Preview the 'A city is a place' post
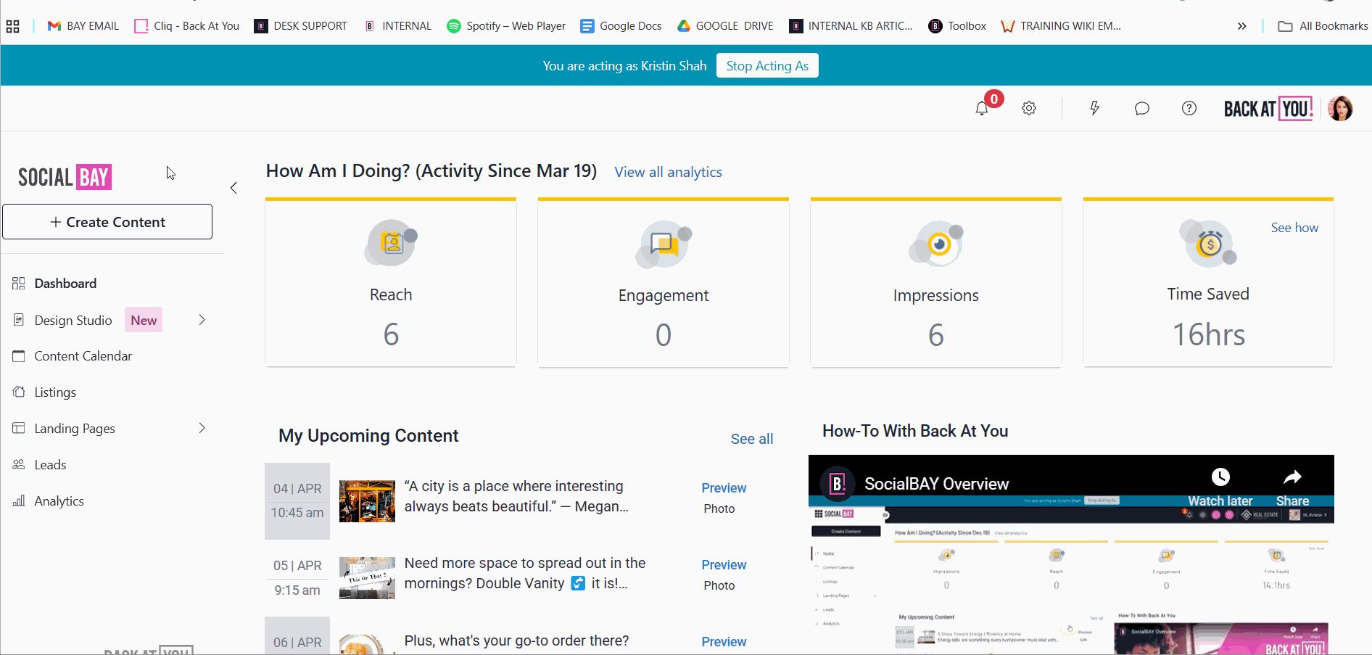Image resolution: width=1372 pixels, height=655 pixels. click(x=724, y=488)
